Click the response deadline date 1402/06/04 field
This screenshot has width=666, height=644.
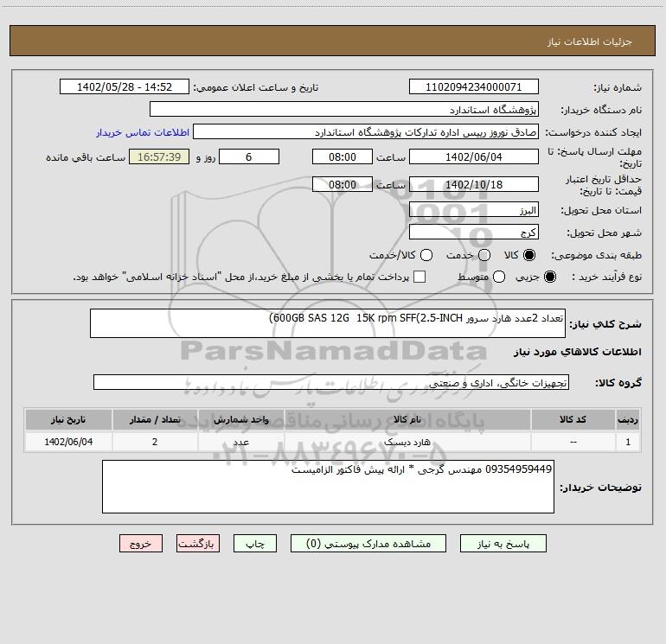pos(474,156)
